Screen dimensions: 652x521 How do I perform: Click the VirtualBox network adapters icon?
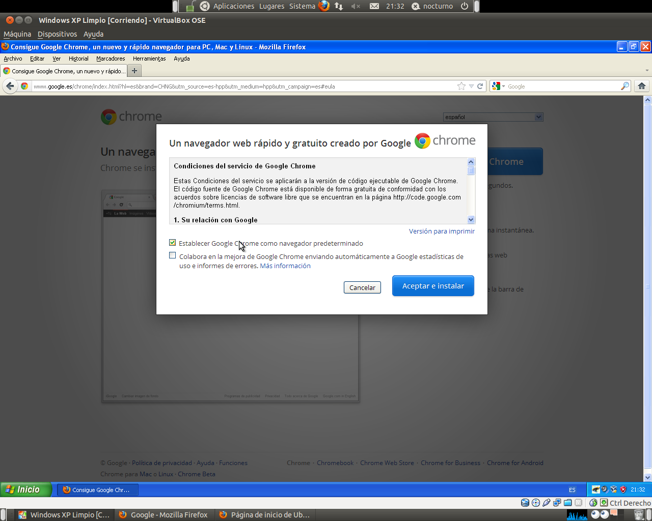click(x=557, y=503)
